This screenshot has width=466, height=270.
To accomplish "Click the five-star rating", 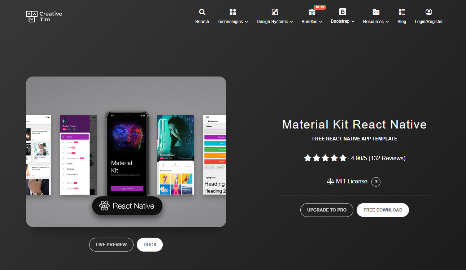I will tap(325, 158).
